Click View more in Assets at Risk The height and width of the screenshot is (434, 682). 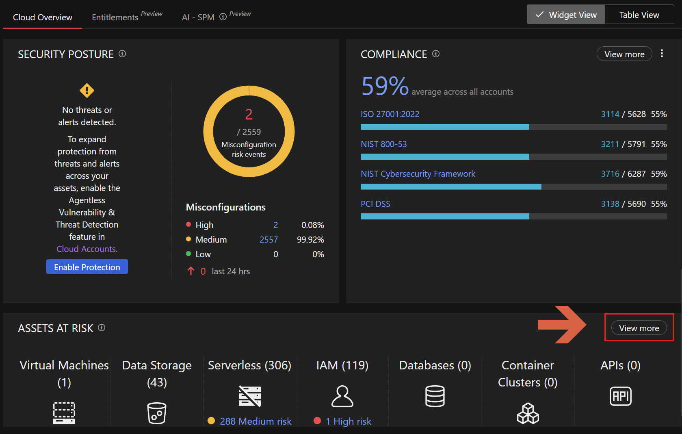click(x=639, y=328)
